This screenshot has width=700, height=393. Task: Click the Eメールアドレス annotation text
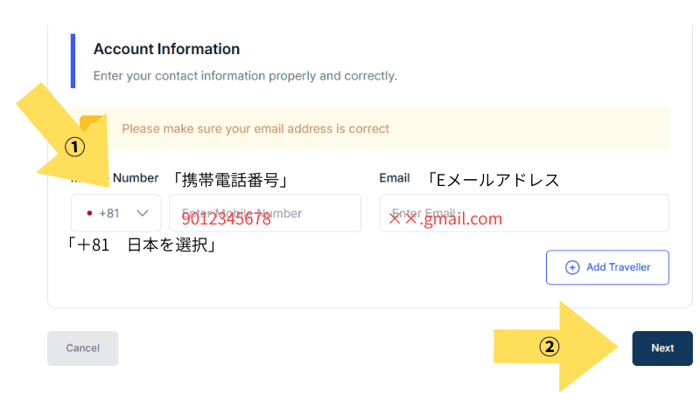(493, 180)
